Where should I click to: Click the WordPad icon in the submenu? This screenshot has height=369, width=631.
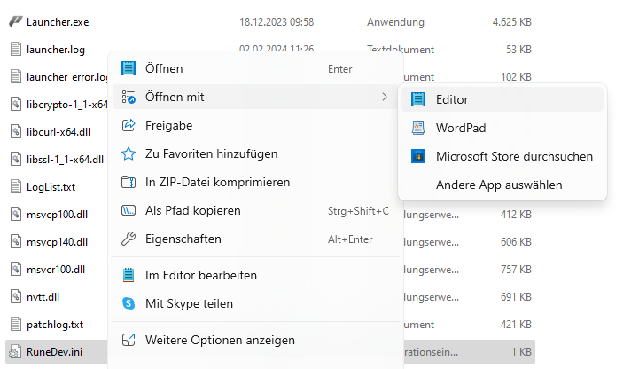click(x=418, y=128)
